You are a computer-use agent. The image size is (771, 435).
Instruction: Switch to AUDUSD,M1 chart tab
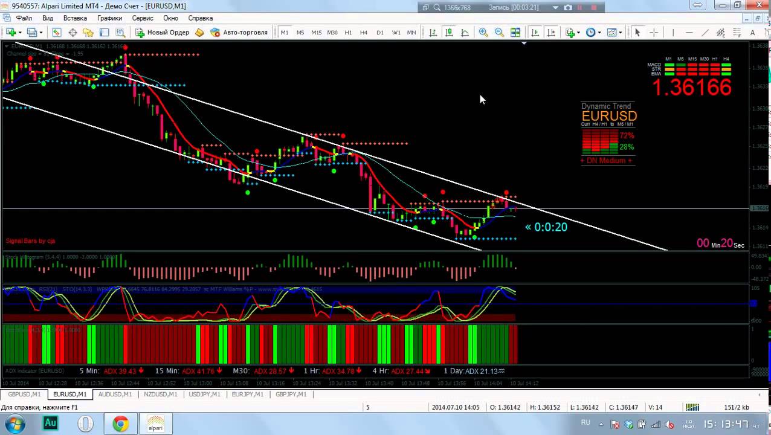[115, 394]
